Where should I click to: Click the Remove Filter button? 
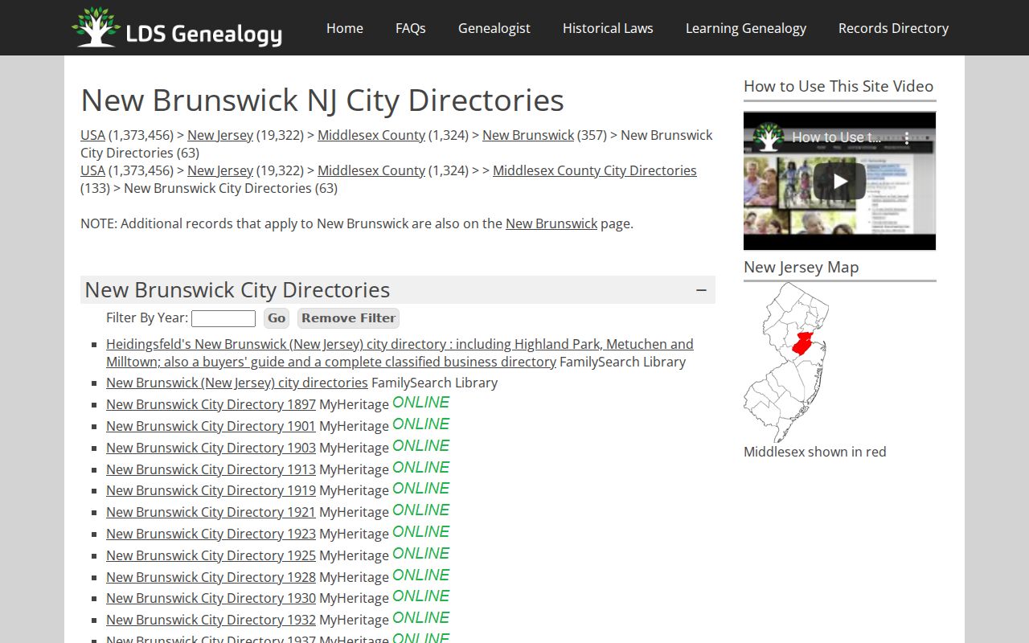(x=349, y=318)
